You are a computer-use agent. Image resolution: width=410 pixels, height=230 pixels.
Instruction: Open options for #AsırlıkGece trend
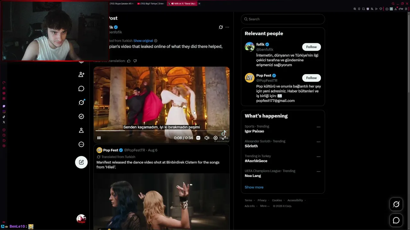tap(318, 157)
